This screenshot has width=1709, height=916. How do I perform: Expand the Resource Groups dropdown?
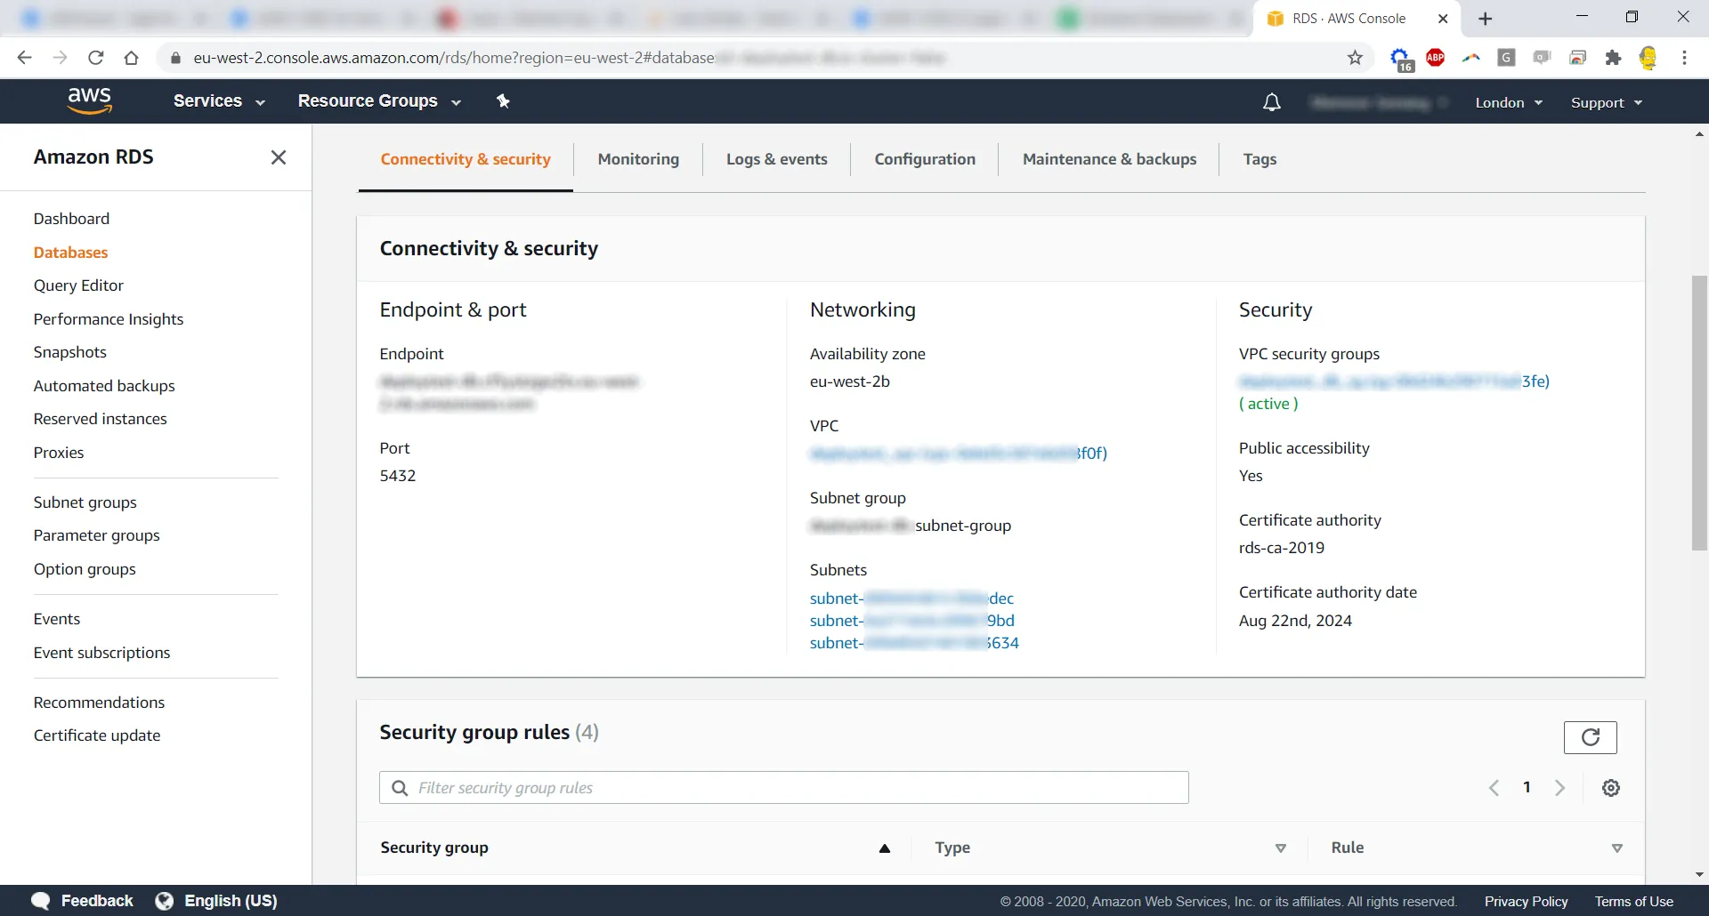pyautogui.click(x=379, y=101)
